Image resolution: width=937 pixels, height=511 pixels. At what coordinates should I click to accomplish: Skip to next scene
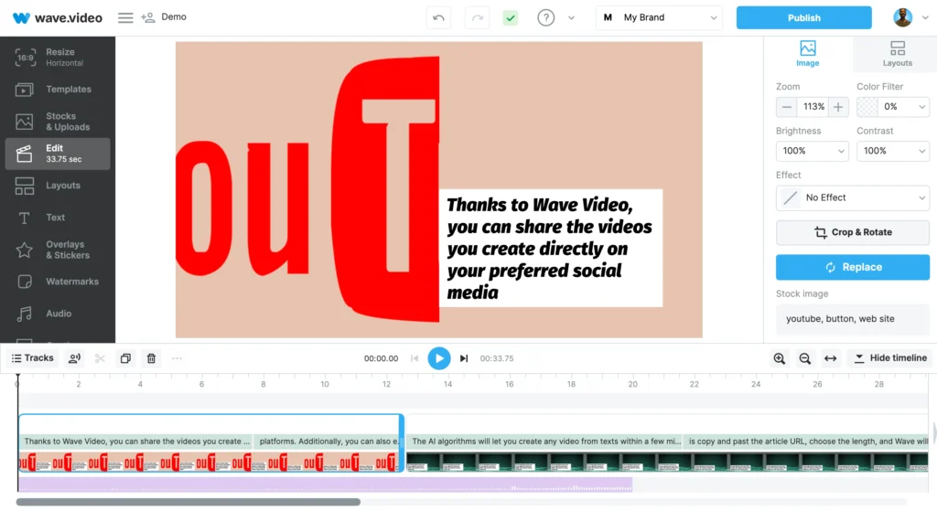[464, 358]
